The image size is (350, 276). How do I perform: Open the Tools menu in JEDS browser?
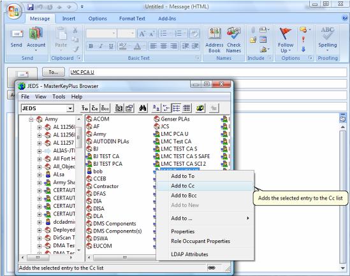59,97
